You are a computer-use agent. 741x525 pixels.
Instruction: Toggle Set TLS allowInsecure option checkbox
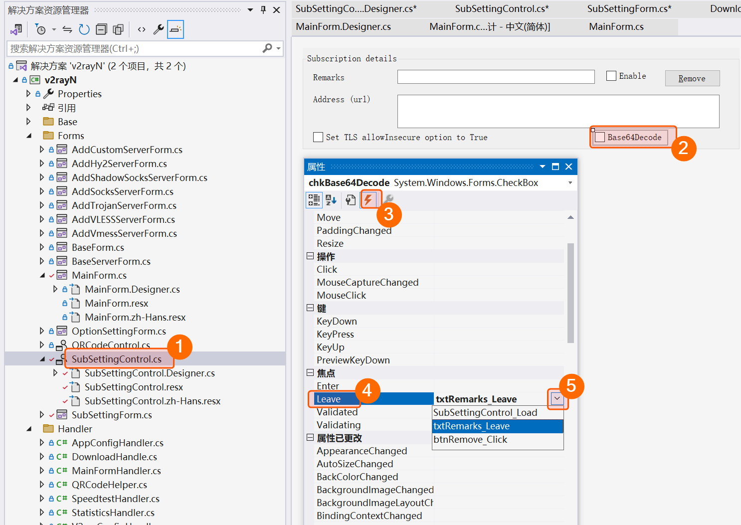(318, 137)
